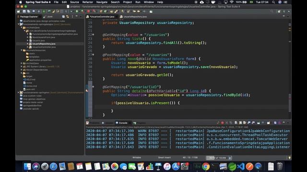Image resolution: width=307 pixels, height=172 pixels.
Task: Expand the src/test/java folder
Action: (x=22, y=64)
